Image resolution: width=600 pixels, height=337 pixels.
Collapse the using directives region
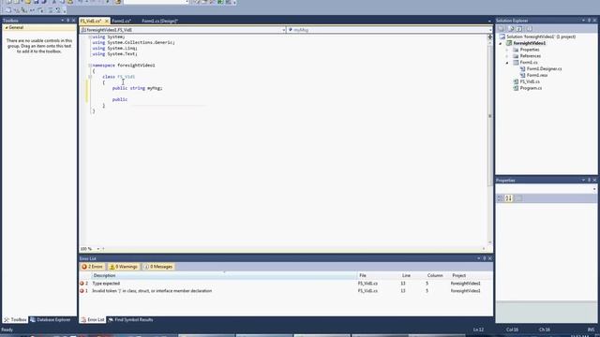90,37
